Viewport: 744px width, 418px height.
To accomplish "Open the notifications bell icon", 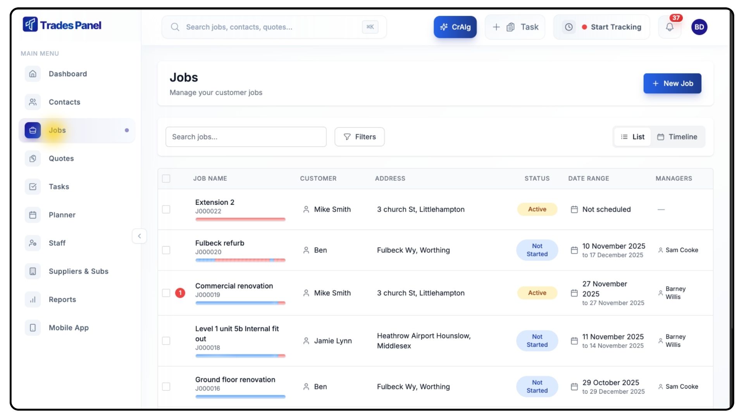I will 670,27.
